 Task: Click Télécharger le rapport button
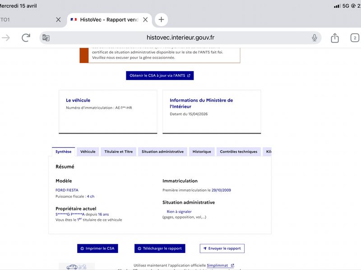[x=160, y=248]
